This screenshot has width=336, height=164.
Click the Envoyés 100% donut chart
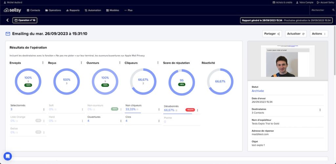click(x=28, y=81)
